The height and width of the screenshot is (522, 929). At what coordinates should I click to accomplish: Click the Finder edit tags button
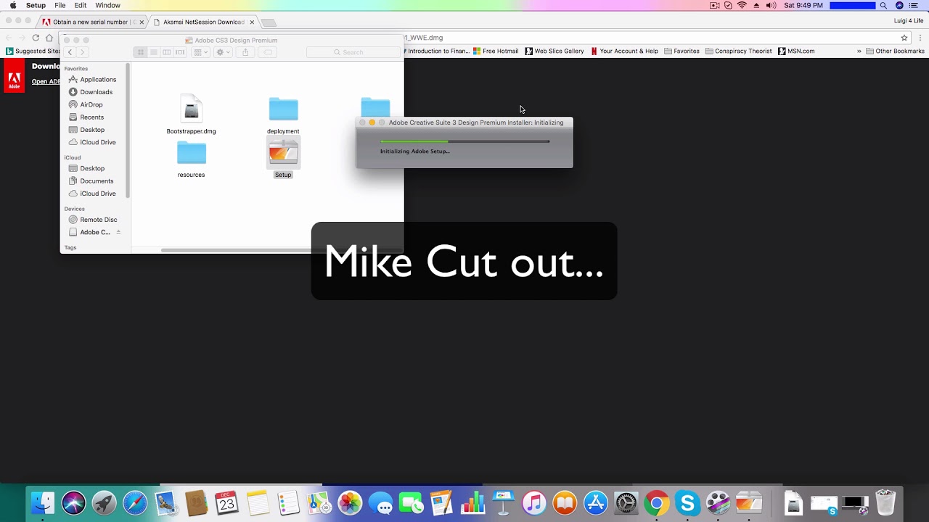point(267,52)
